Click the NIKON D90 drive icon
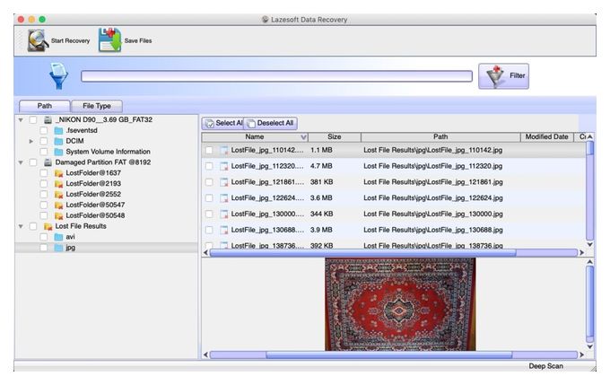 pos(48,119)
